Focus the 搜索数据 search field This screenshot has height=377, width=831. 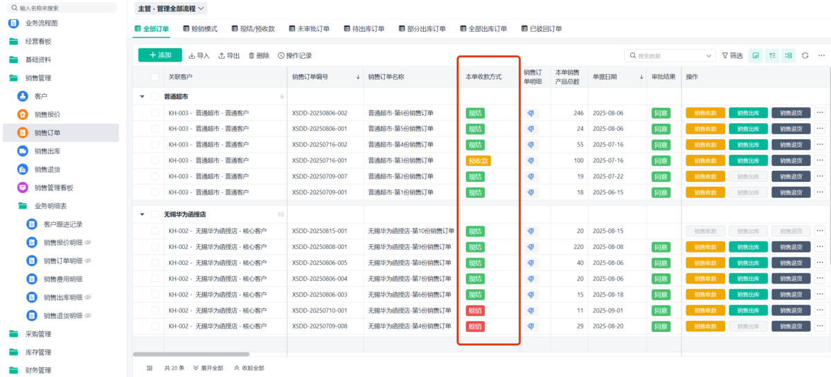[670, 55]
